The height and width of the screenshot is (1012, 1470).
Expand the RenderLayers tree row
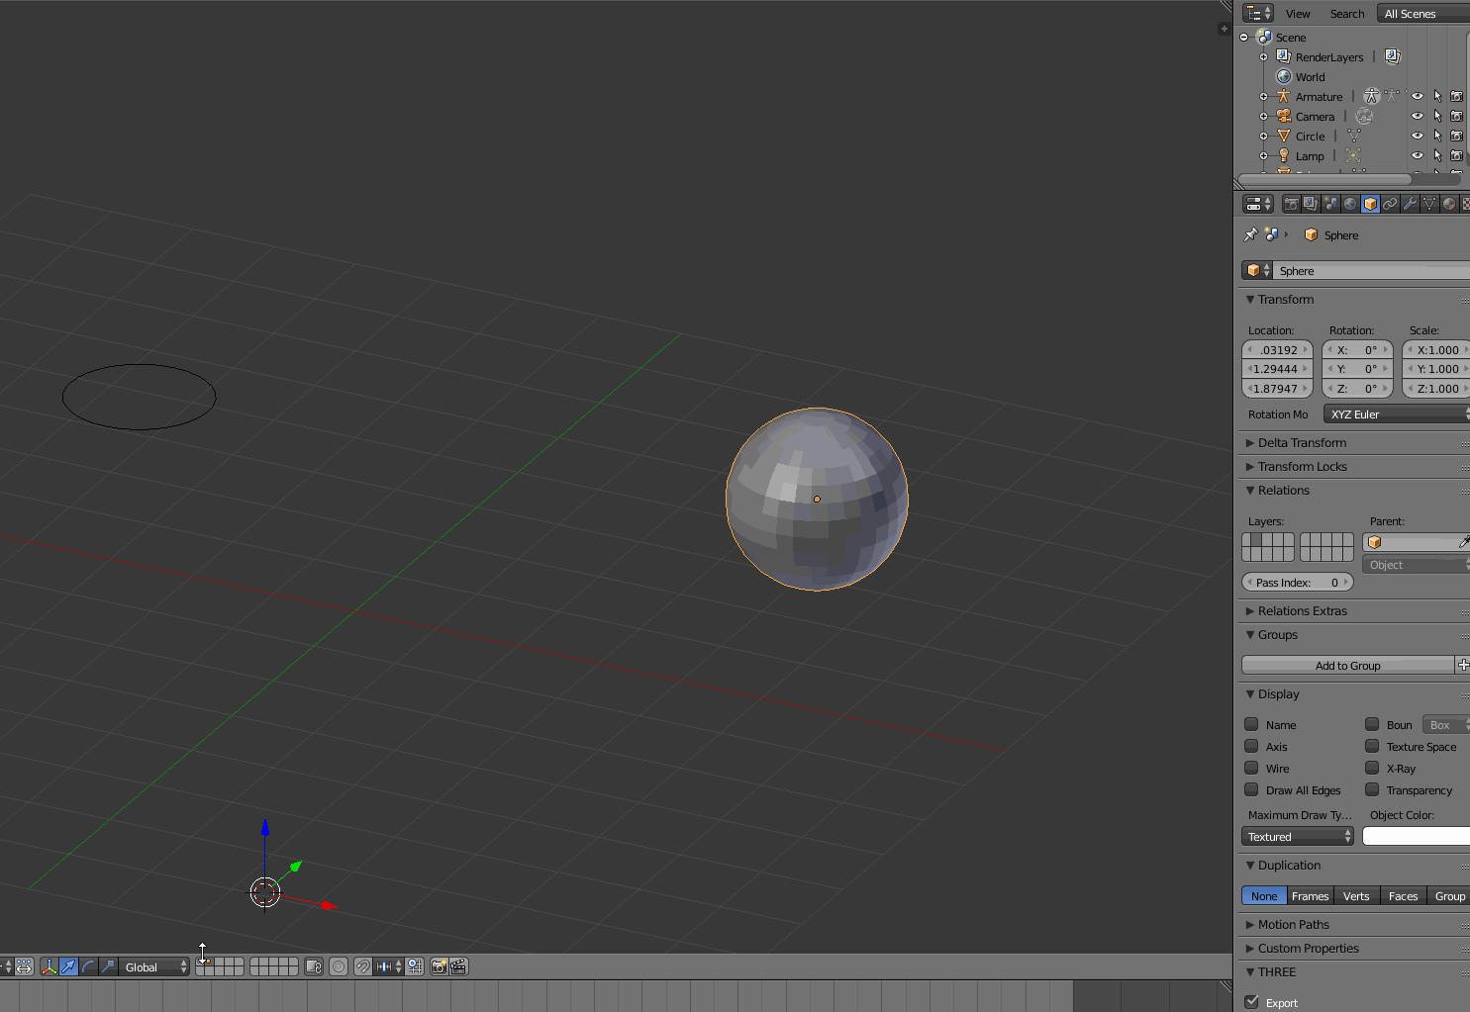1263,57
